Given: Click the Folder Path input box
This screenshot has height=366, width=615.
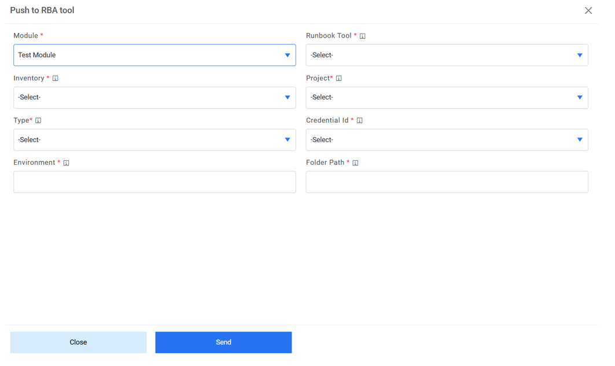Looking at the screenshot, I should click(447, 182).
